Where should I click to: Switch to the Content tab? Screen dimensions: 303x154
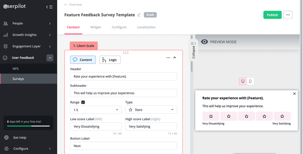point(73,27)
